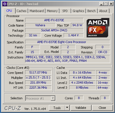The height and width of the screenshot is (113, 115).
Task: Open the Mainboard tab
Action: click(x=37, y=11)
